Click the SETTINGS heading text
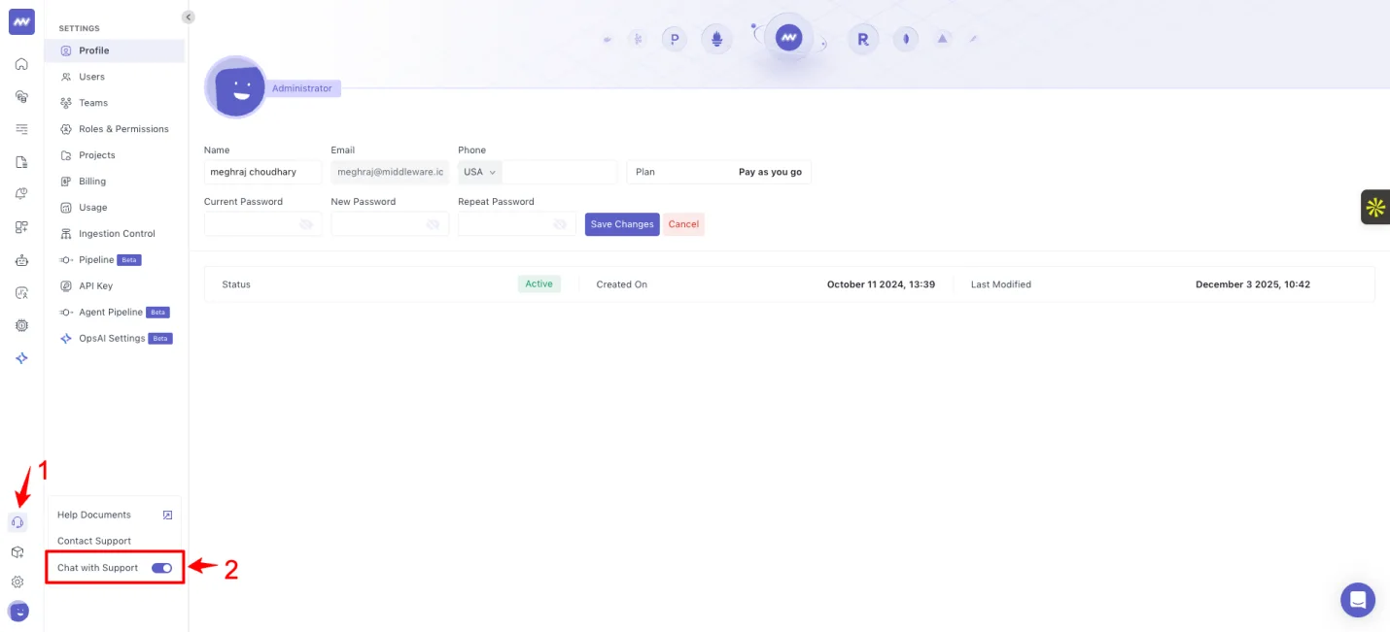Viewport: 1390px width, 632px height. tap(79, 28)
